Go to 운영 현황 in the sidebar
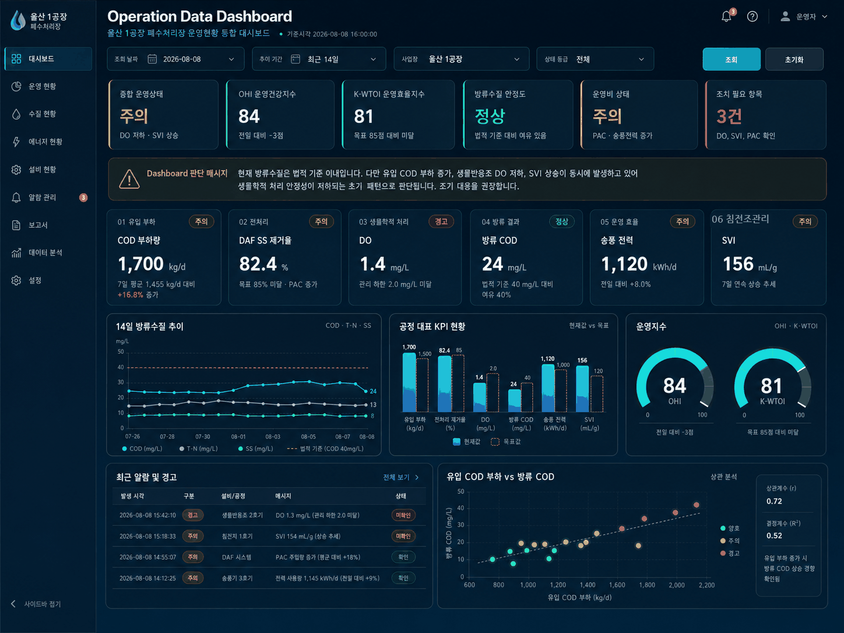This screenshot has width=844, height=633. pos(48,86)
